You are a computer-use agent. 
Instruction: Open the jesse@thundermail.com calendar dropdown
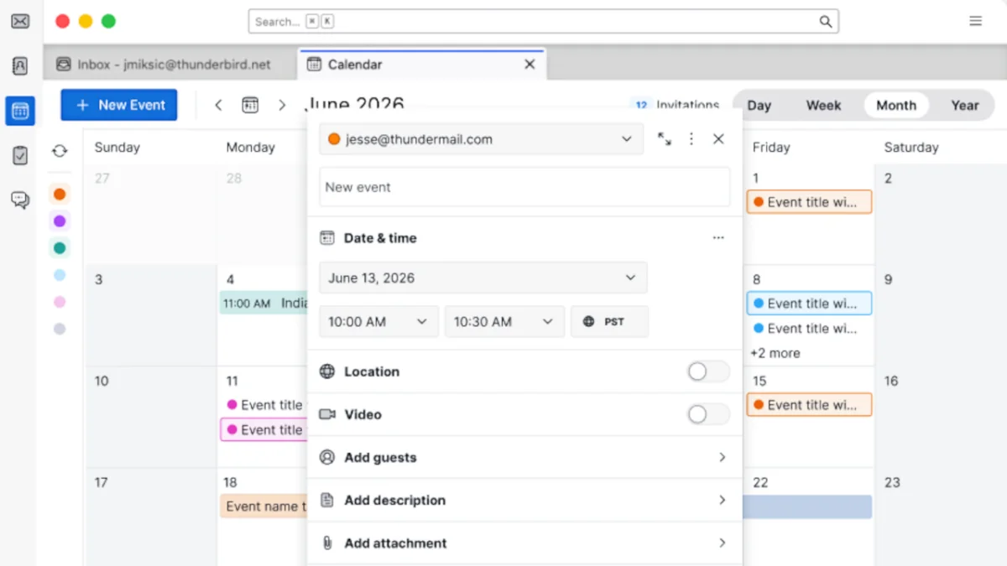481,139
